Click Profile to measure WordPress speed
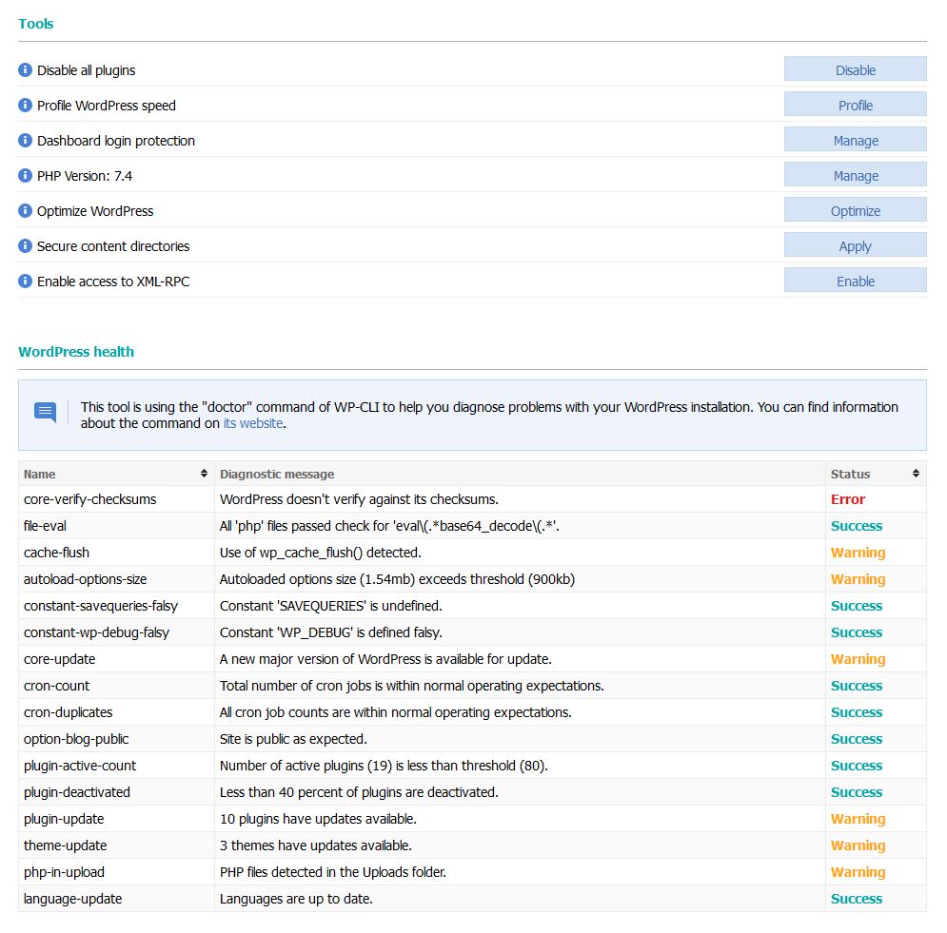This screenshot has height=933, width=947. (854, 104)
